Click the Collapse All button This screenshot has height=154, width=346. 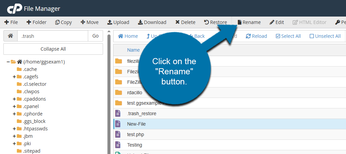pyautogui.click(x=53, y=49)
